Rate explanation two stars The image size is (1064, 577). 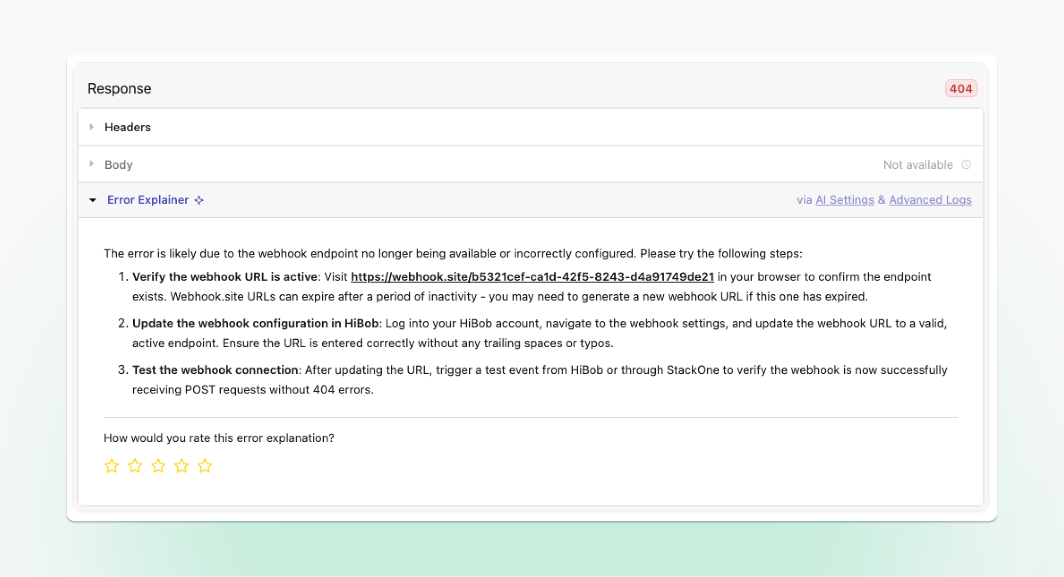(135, 466)
